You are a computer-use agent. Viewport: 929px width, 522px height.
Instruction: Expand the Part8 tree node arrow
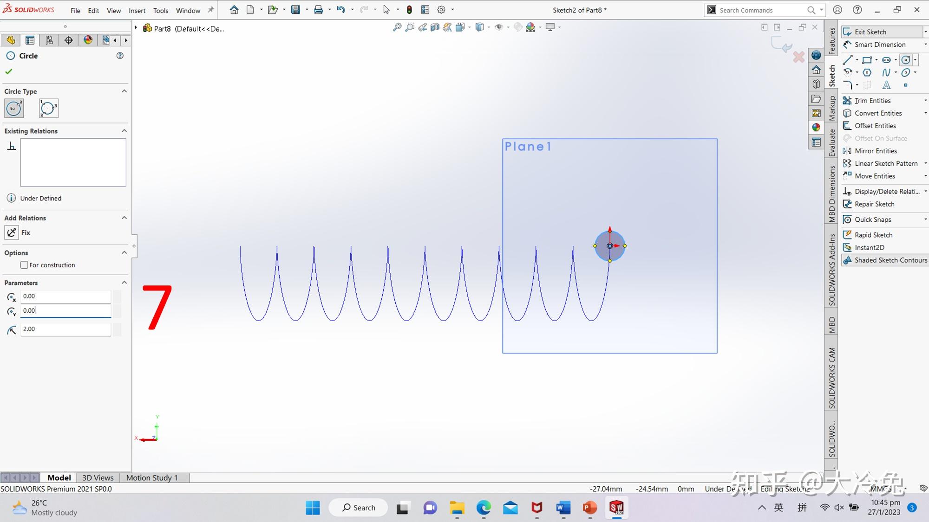(x=136, y=28)
